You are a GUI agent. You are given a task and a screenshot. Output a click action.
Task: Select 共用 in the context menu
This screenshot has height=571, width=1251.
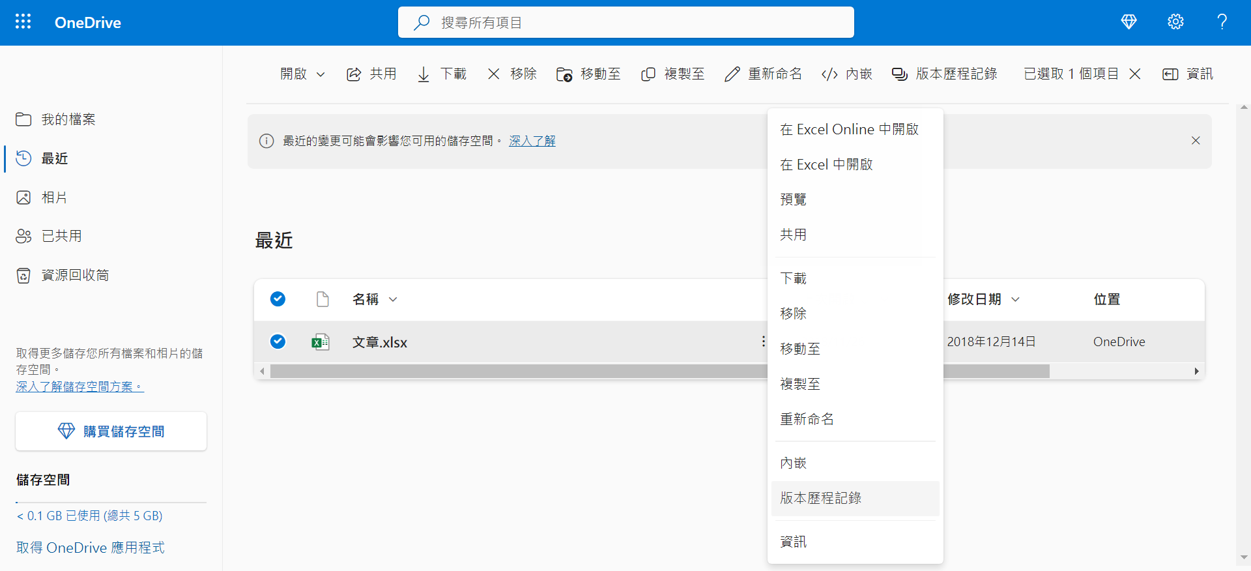pos(856,235)
